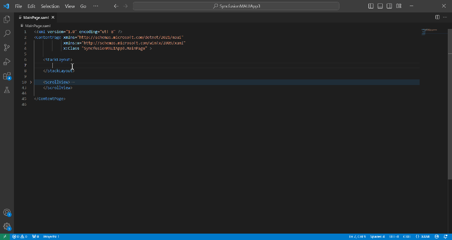Screen dimensions: 452x240
Task: Close the MainPage.xaml tab
Action: (53, 17)
